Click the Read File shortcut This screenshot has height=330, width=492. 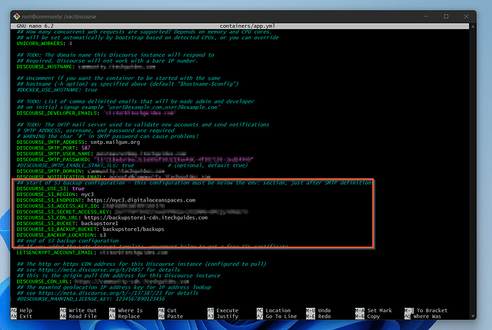click(x=78, y=316)
